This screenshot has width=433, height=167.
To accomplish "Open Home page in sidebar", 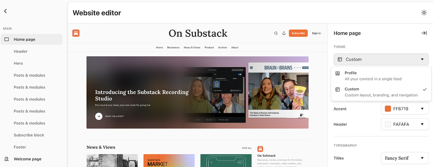I will tap(32, 39).
